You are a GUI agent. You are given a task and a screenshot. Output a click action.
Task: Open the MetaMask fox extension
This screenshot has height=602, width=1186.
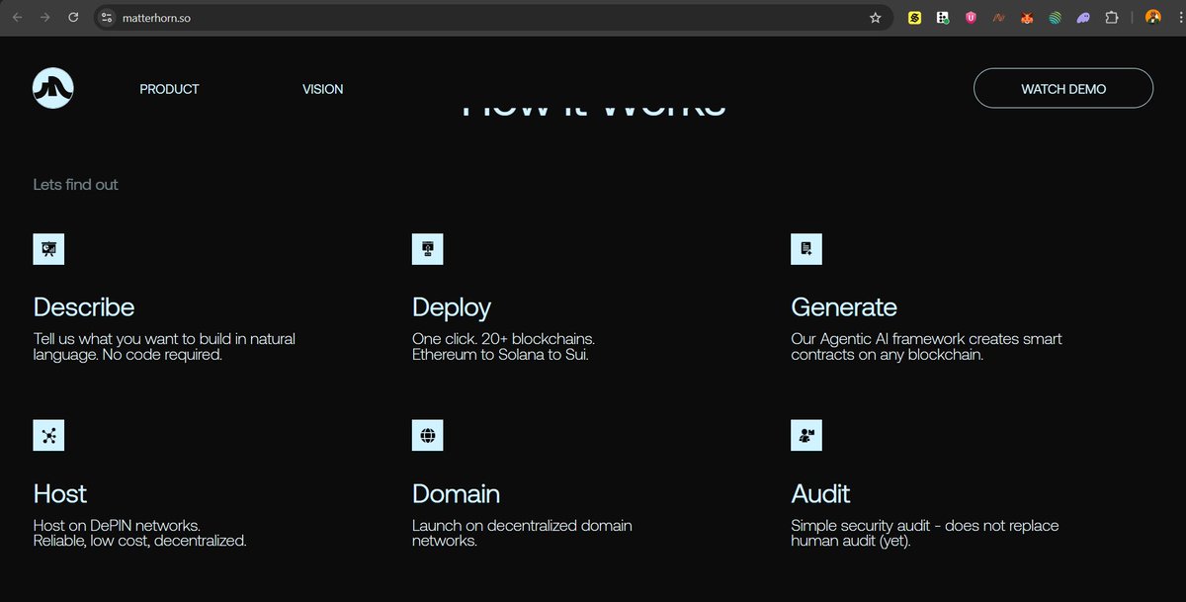coord(1027,18)
